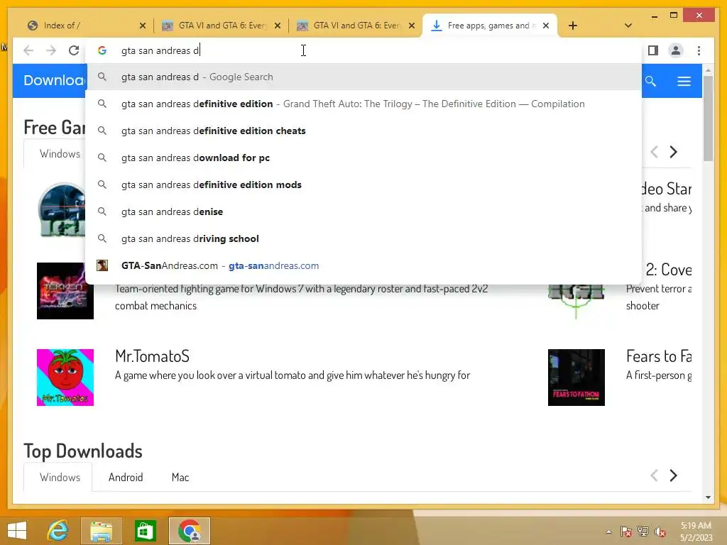The image size is (727, 545).
Task: Expand the tab search dropdown
Action: click(628, 26)
